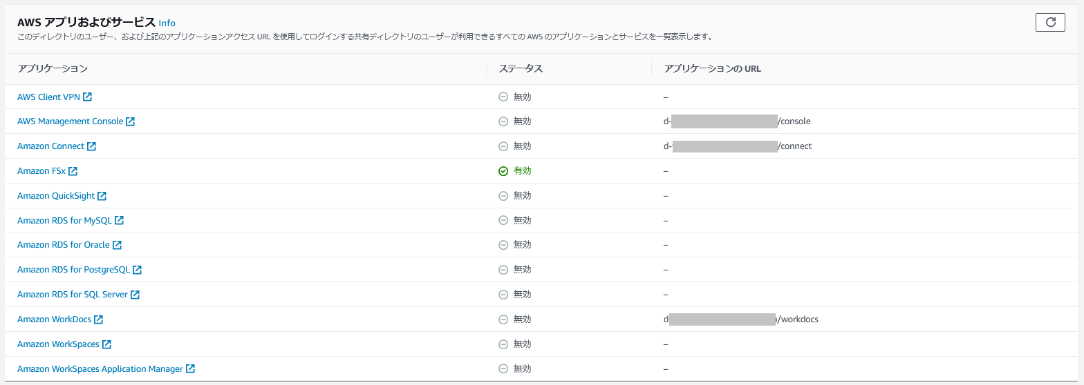Open the Amazon QuickSight link

coord(62,196)
